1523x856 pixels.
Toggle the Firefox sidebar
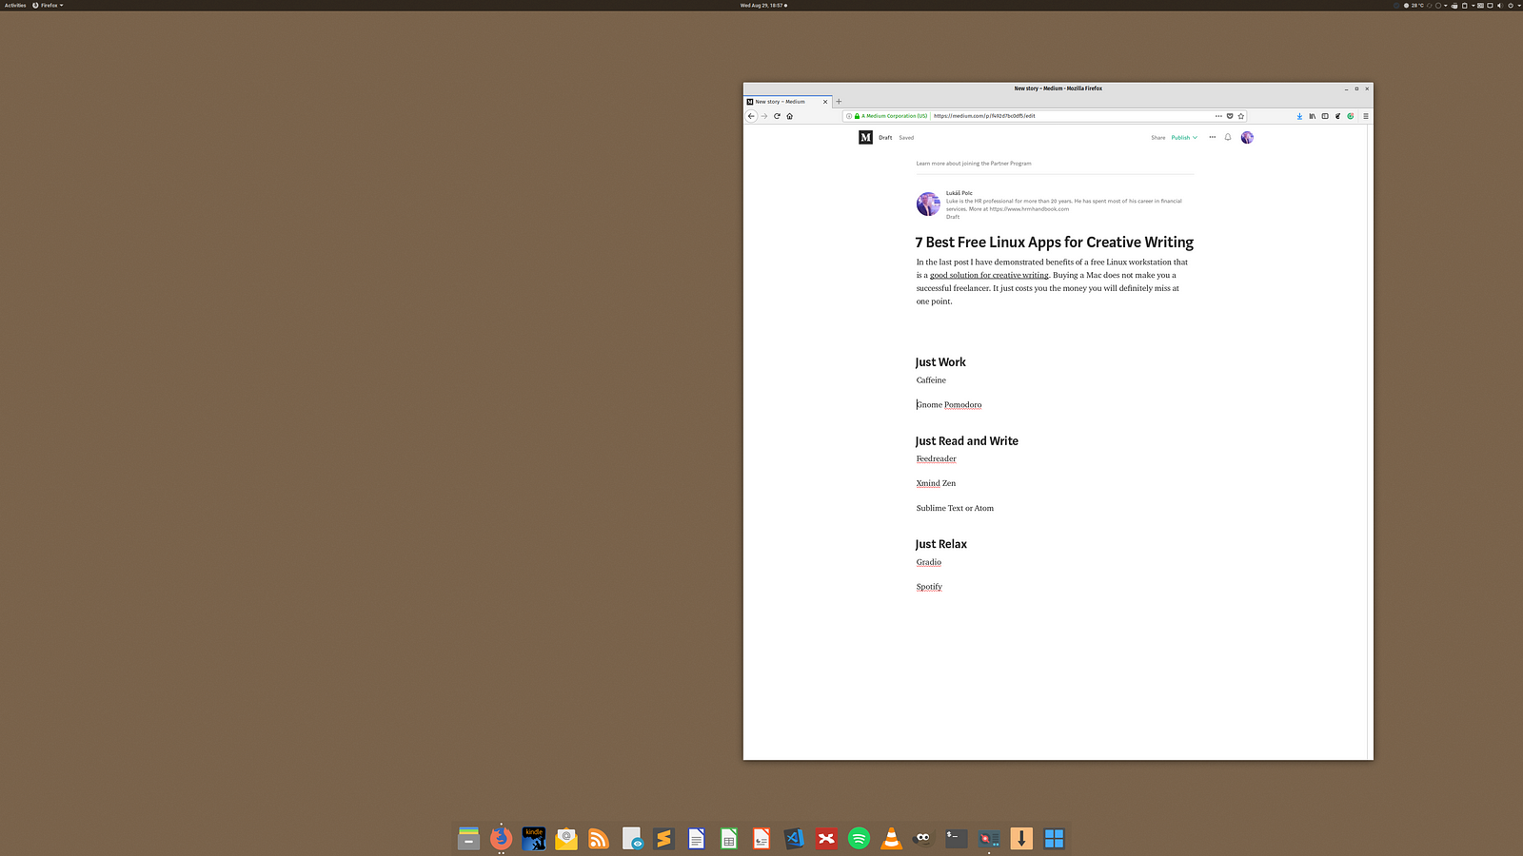click(1324, 116)
